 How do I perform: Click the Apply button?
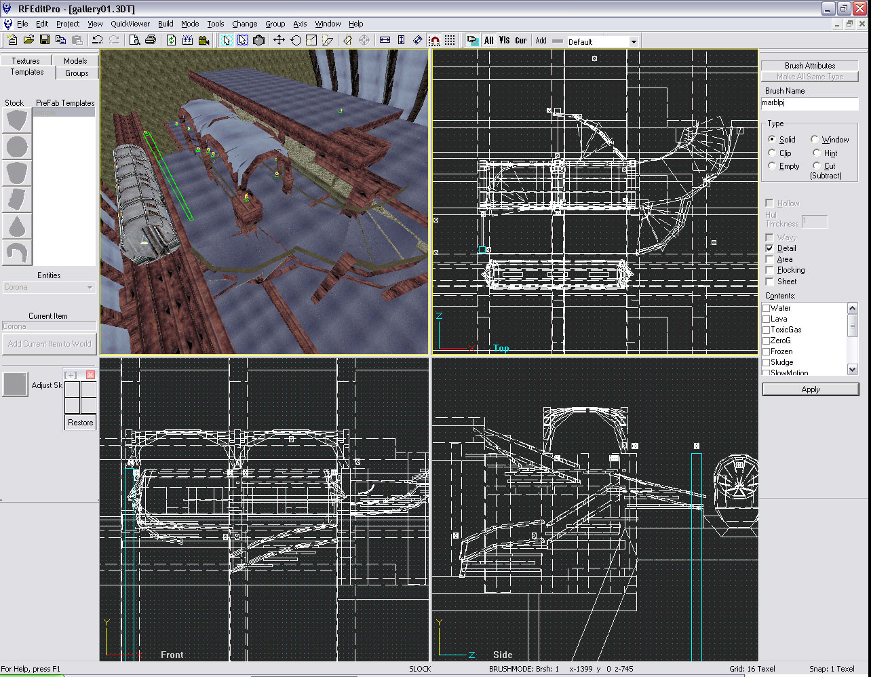(811, 389)
